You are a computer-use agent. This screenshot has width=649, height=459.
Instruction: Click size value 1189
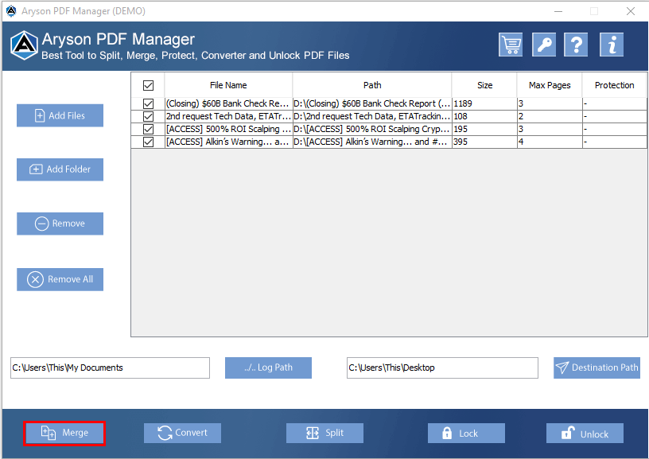tap(463, 103)
